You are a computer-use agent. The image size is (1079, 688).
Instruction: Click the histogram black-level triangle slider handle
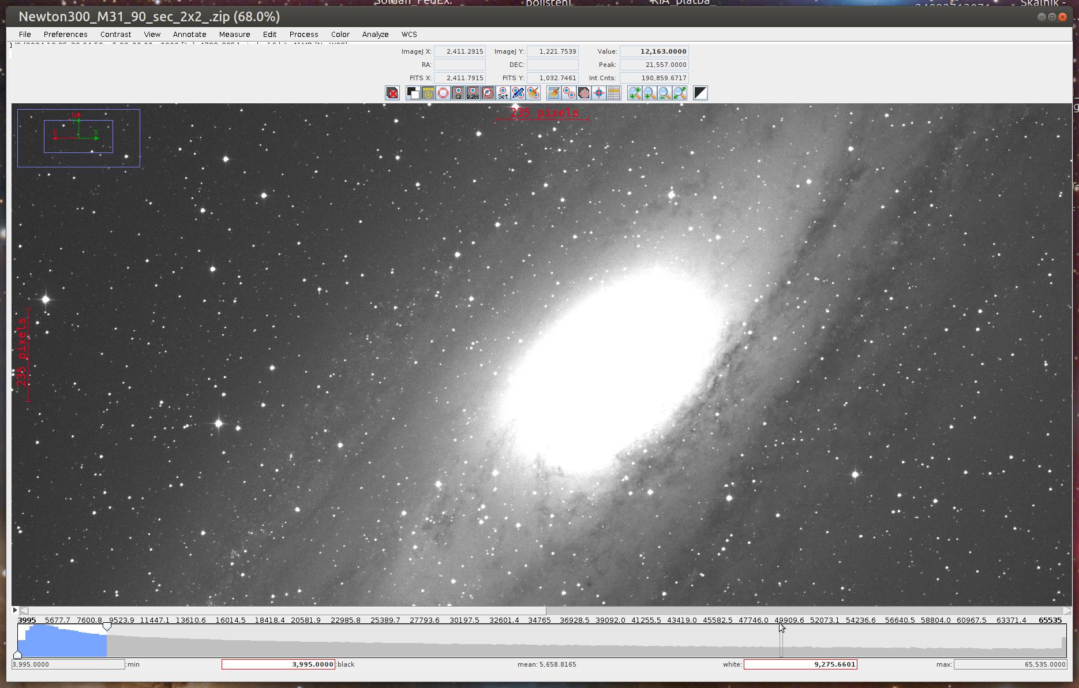(17, 654)
